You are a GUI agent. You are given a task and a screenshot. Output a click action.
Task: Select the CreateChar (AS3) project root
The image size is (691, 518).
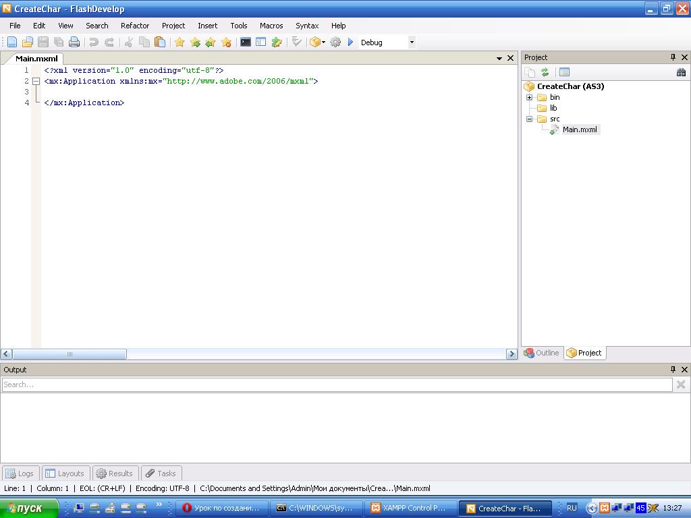tap(570, 86)
